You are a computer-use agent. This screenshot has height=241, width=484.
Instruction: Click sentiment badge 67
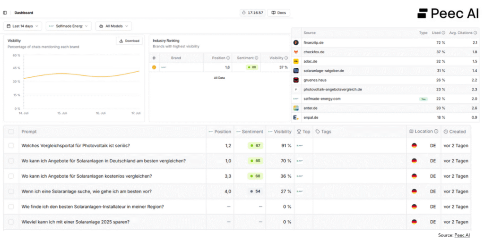255,145
